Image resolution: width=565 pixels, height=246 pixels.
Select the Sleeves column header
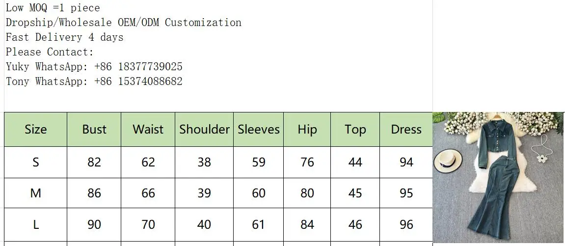click(259, 129)
